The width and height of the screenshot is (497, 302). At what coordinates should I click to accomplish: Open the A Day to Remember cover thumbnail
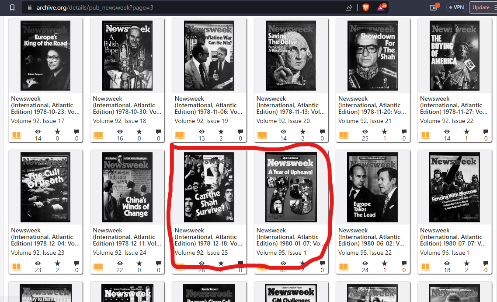point(45,293)
